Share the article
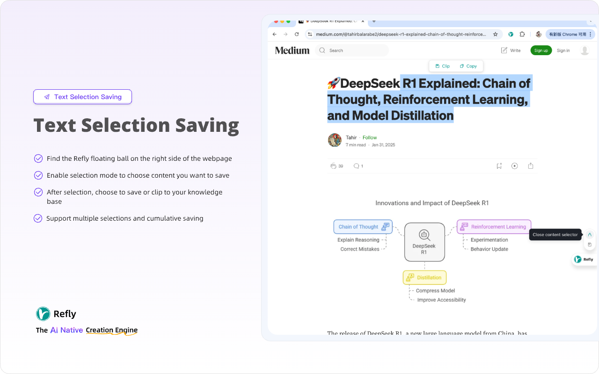The height and width of the screenshot is (374, 599). pyautogui.click(x=531, y=166)
